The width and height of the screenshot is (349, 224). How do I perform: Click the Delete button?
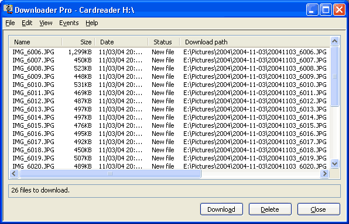270,209
